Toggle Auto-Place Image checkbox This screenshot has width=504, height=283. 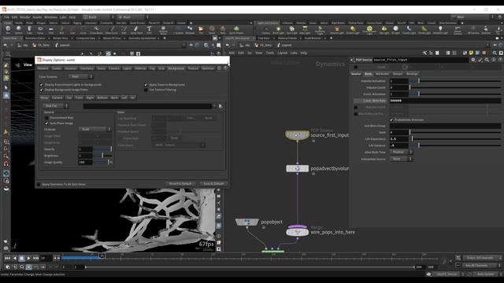tap(46, 123)
